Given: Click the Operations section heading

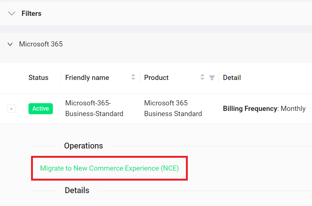Looking at the screenshot, I should 84,146.
